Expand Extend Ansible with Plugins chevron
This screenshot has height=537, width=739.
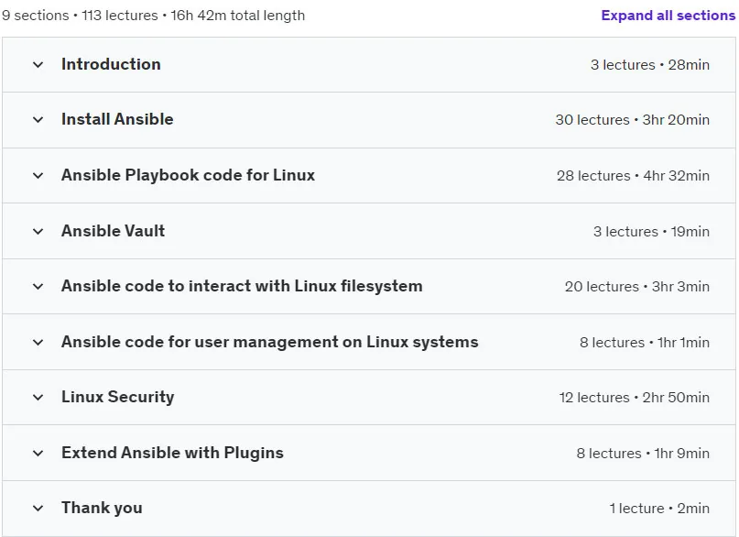click(x=38, y=453)
